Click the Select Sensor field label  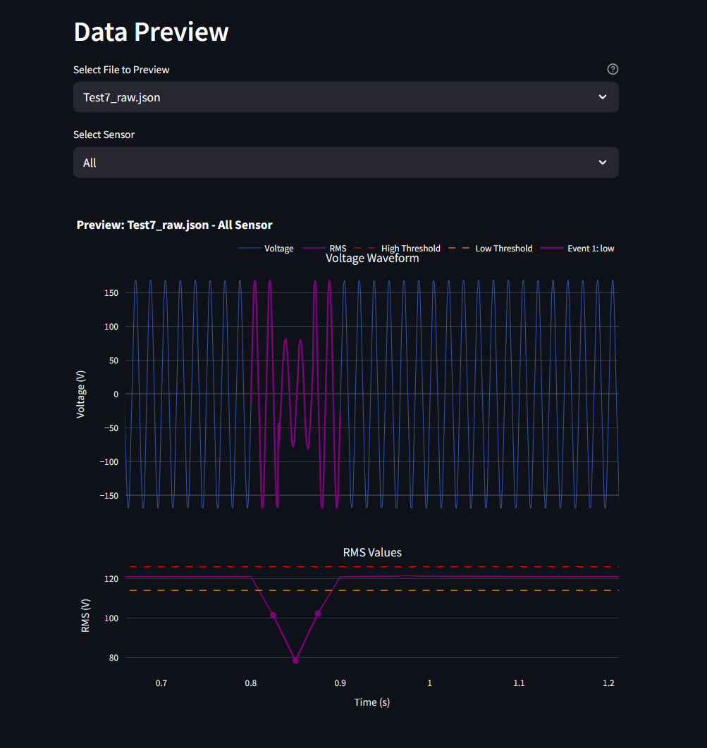[104, 135]
